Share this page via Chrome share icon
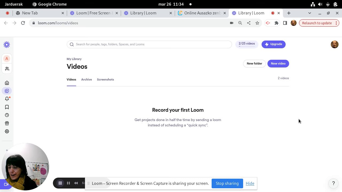The height and width of the screenshot is (192, 342). pyautogui.click(x=249, y=23)
